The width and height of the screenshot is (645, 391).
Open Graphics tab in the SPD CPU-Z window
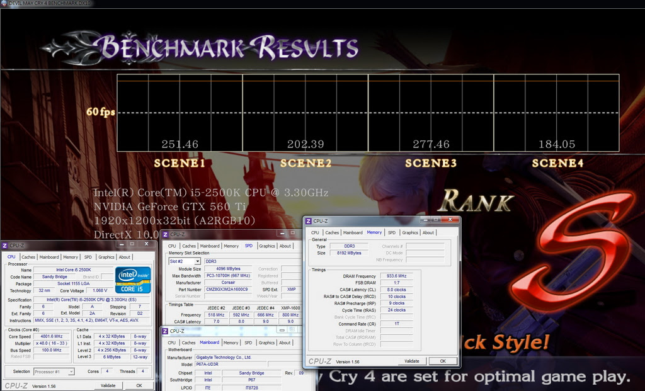click(x=267, y=246)
